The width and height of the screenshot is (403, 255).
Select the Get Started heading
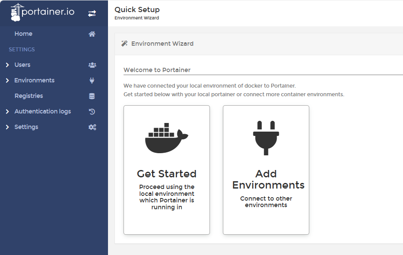click(166, 174)
